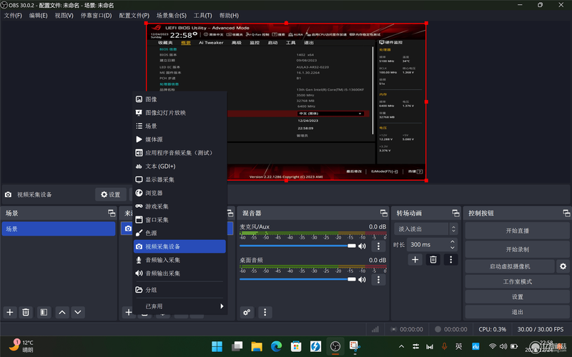Toggle 工作室模式 button
Screen dimensions: 572x357
tap(517, 281)
